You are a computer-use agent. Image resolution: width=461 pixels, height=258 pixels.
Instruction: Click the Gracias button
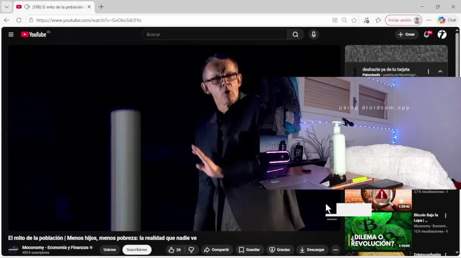280,250
